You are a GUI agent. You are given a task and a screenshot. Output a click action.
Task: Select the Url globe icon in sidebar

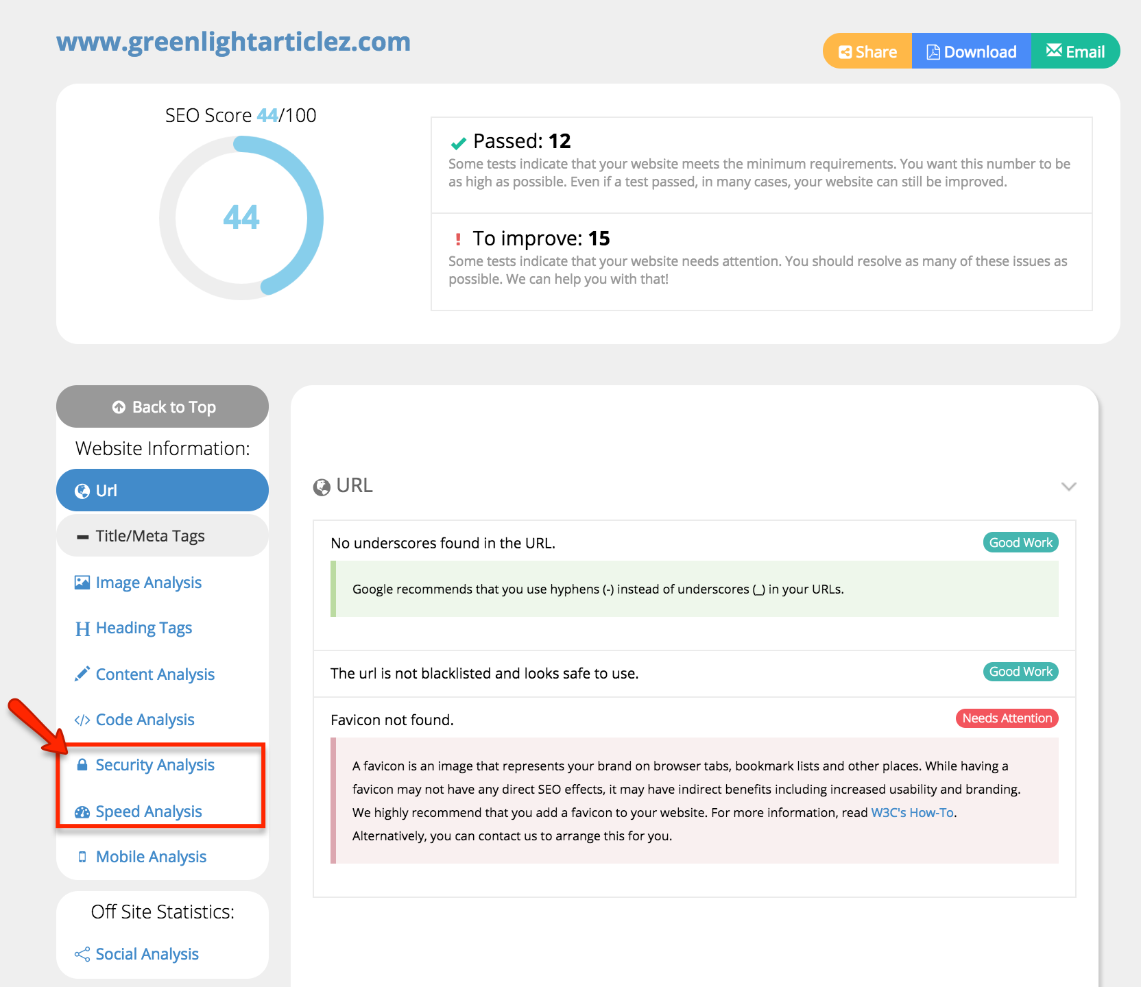(82, 490)
